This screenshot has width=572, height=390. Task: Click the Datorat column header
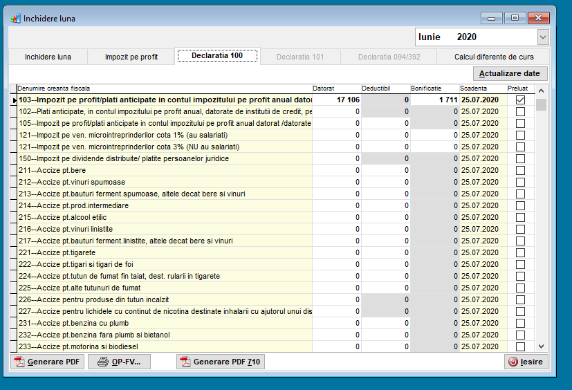(336, 89)
